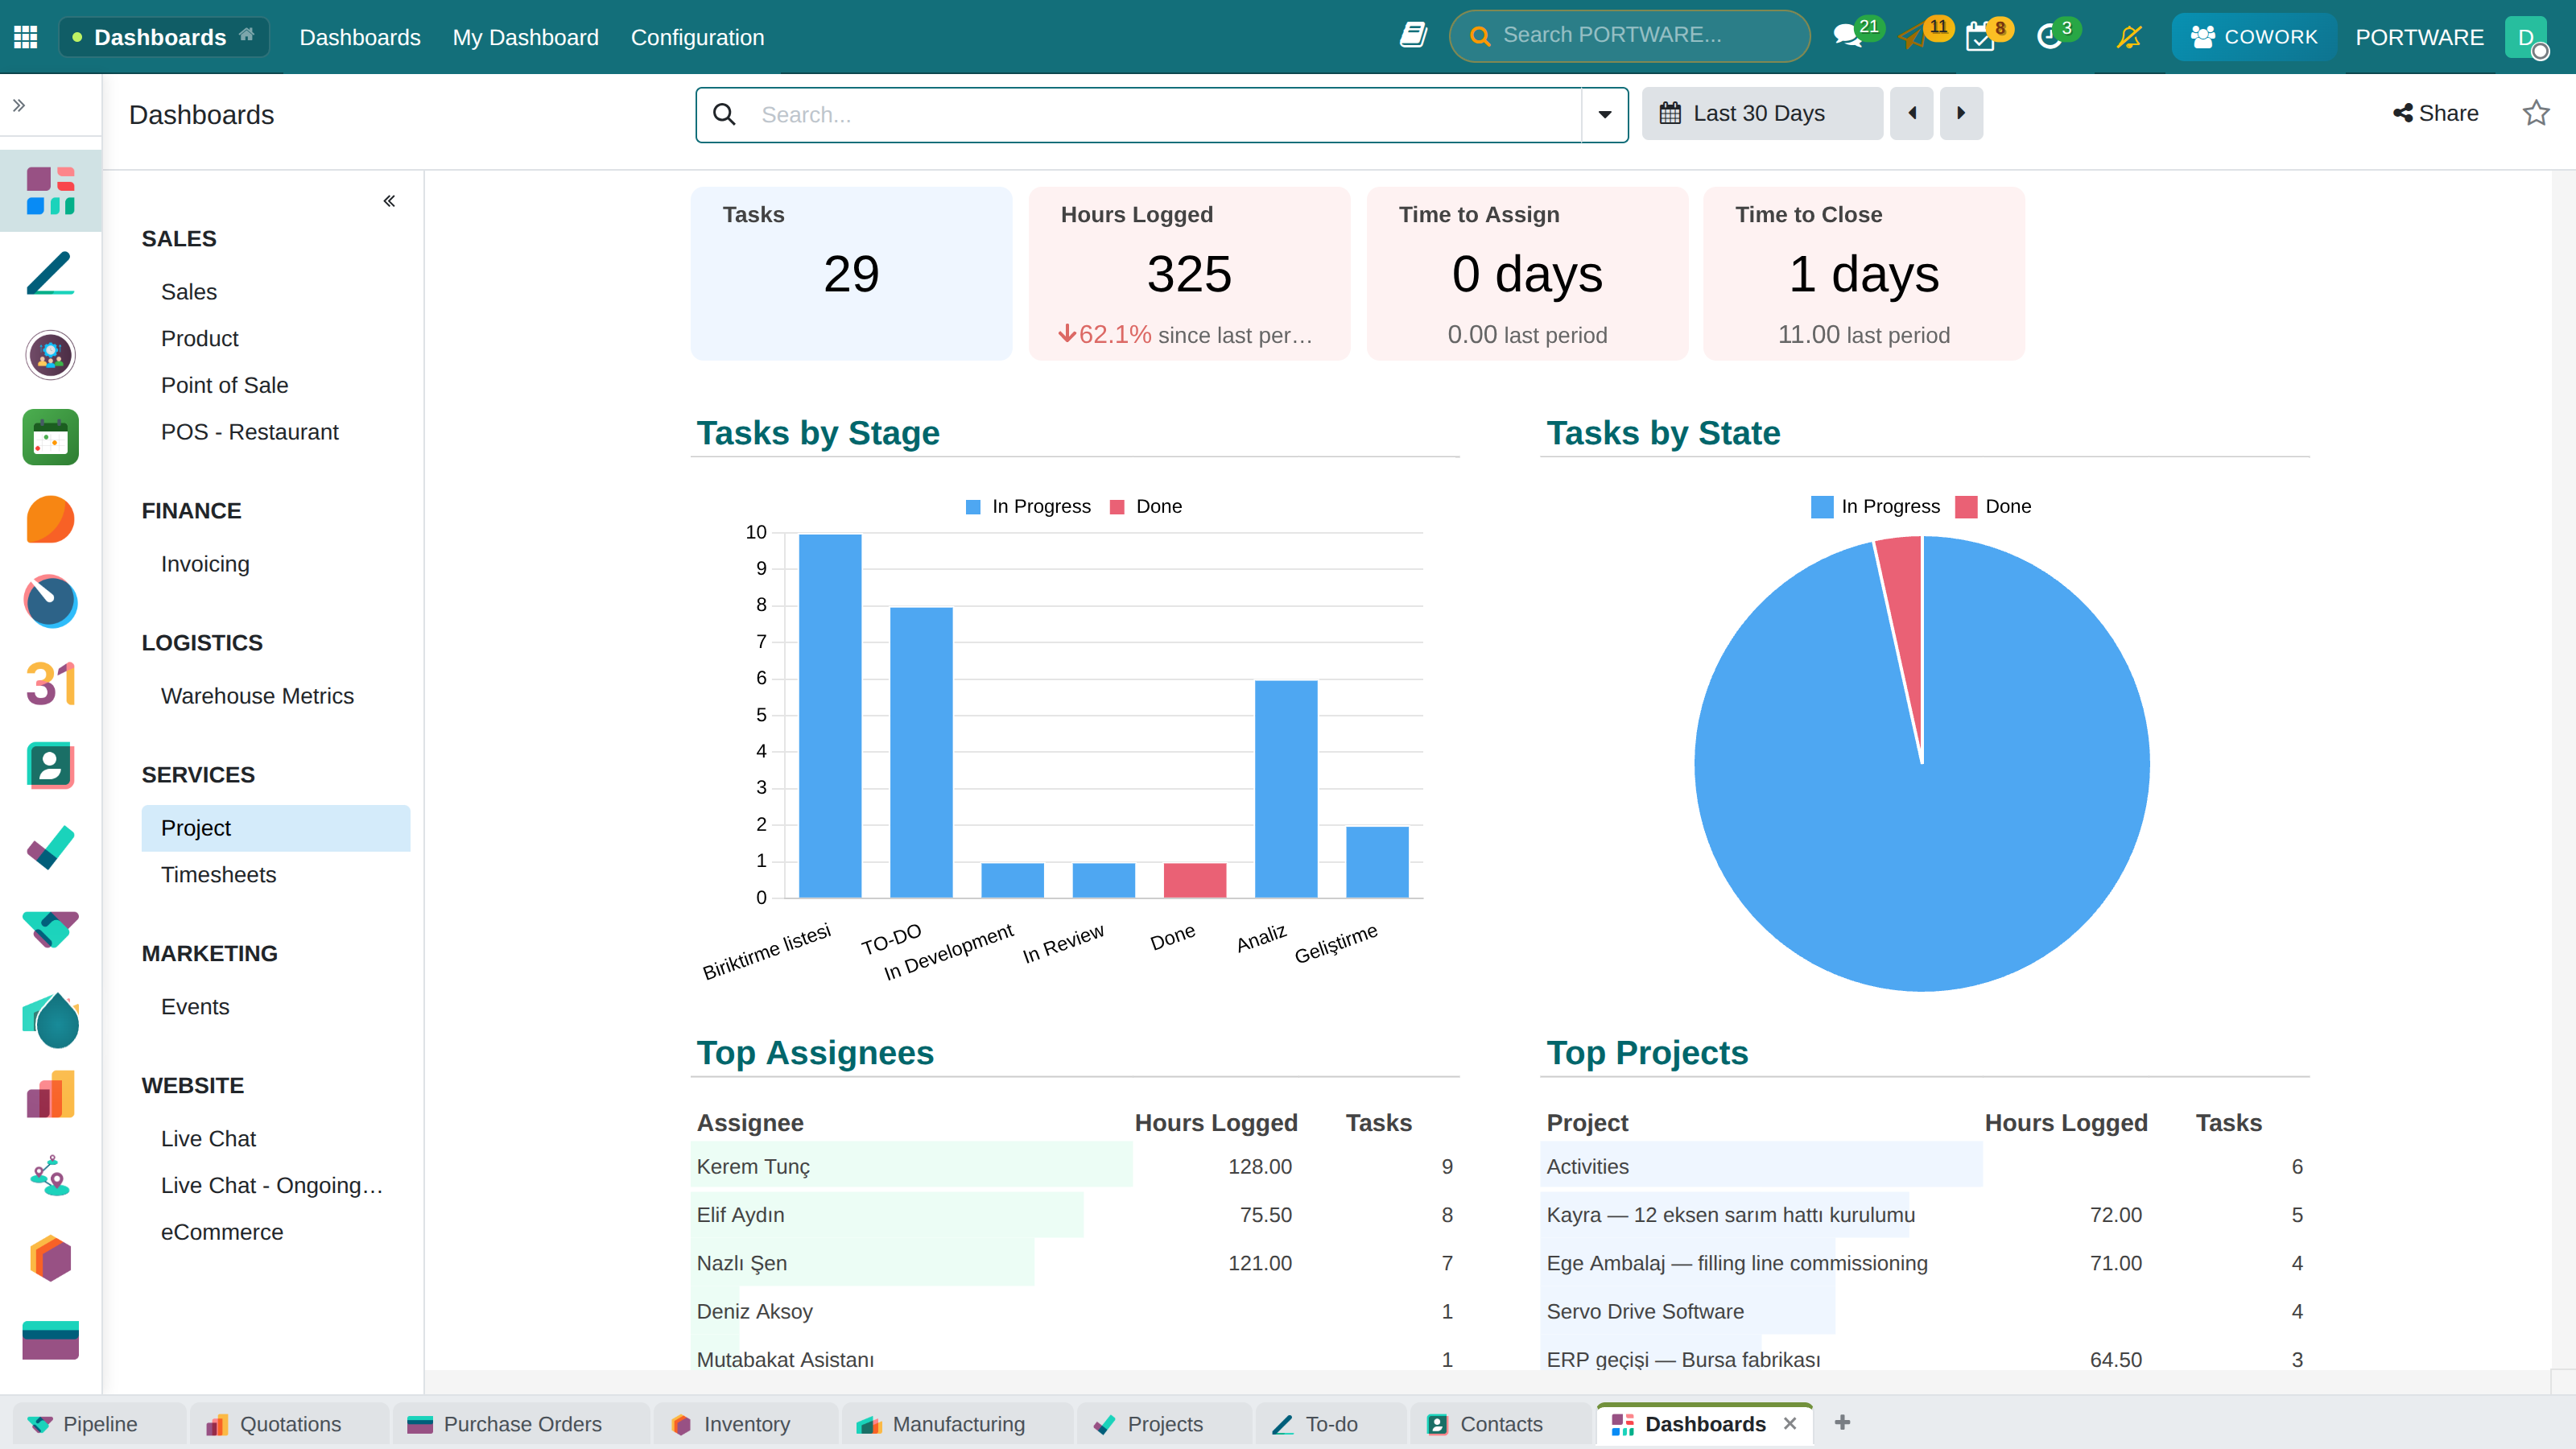Toggle Done legend in Tasks by State
This screenshot has height=1449, width=2576.
(1993, 506)
